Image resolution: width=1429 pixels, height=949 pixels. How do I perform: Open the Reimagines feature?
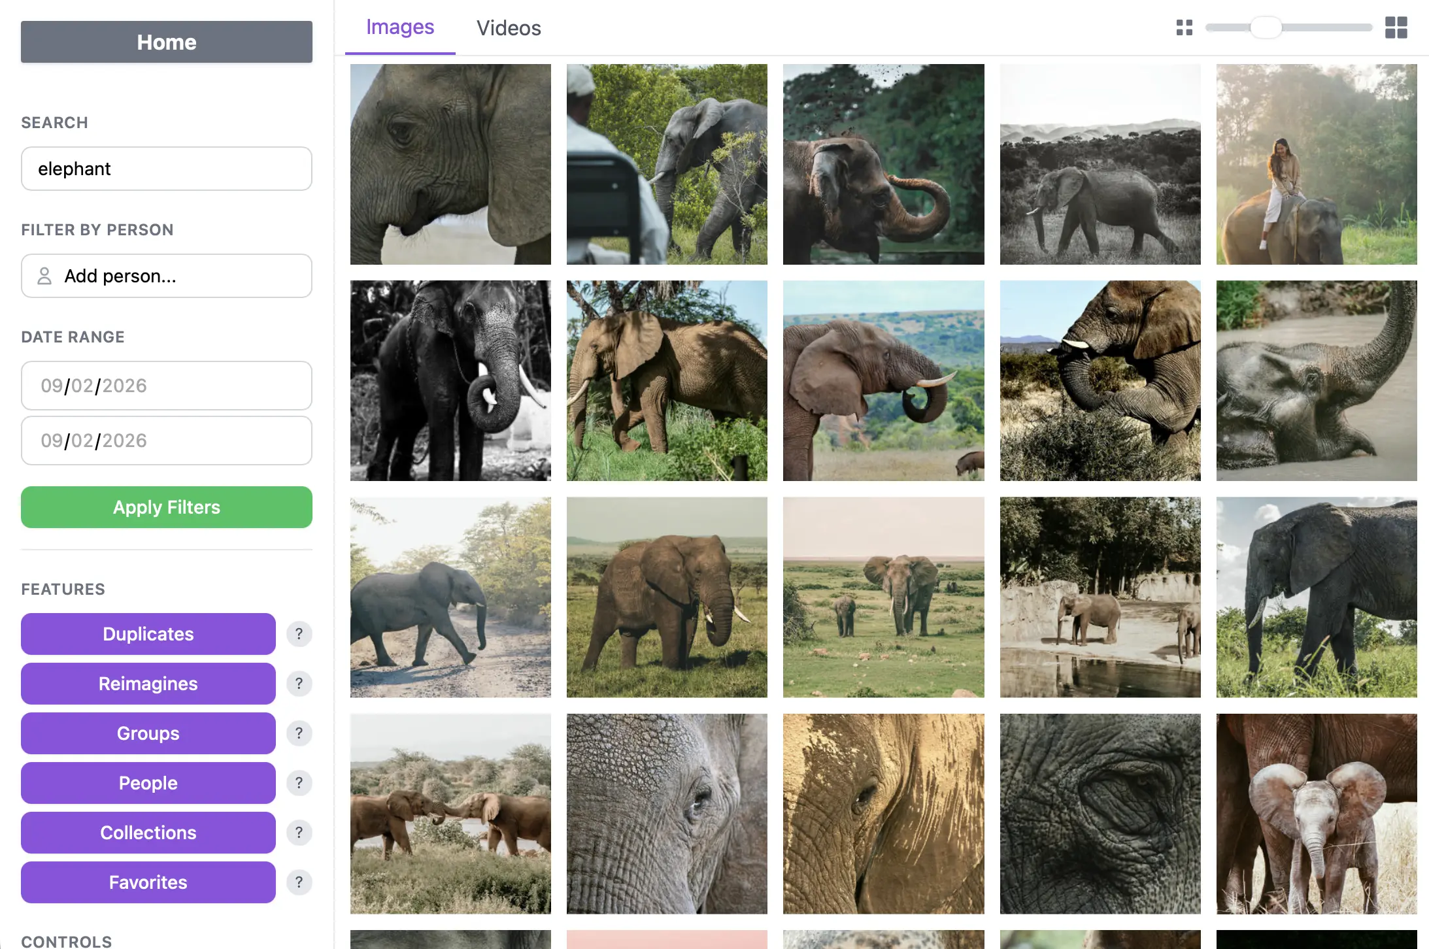click(148, 684)
